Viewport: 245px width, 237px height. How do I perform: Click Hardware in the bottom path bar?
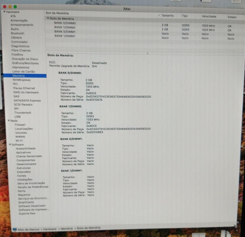[x=50, y=229]
